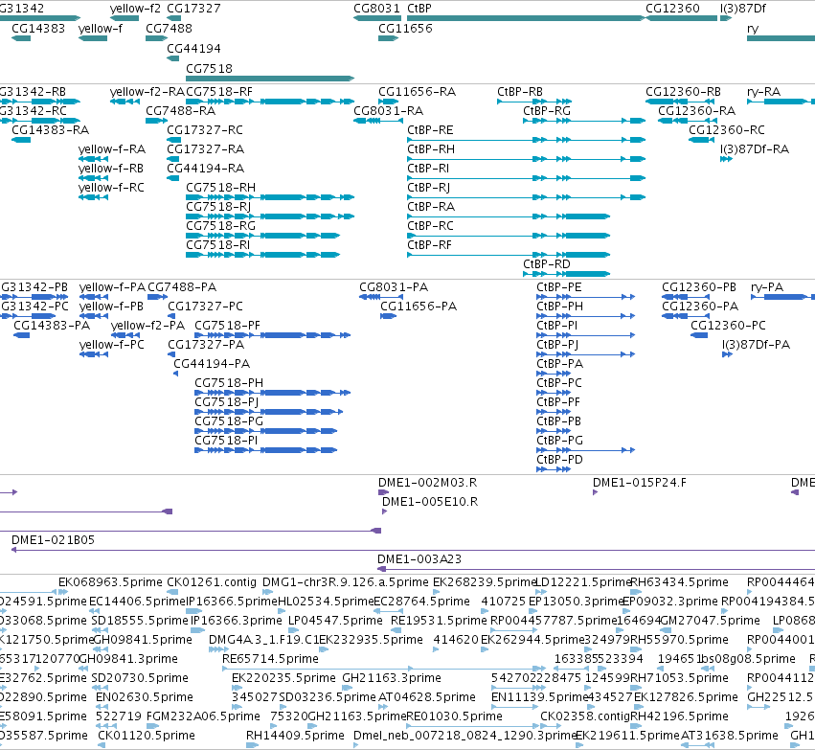Click the CG14383 gene label
The image size is (815, 750).
38,28
